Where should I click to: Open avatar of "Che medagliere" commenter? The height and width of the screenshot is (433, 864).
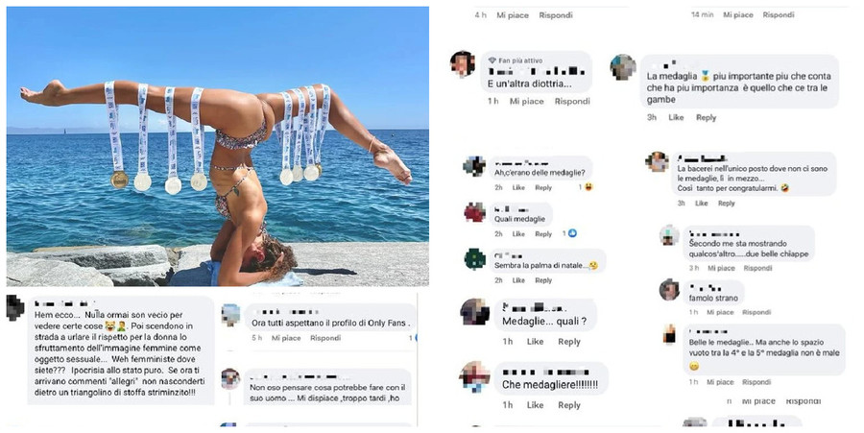pos(473,376)
